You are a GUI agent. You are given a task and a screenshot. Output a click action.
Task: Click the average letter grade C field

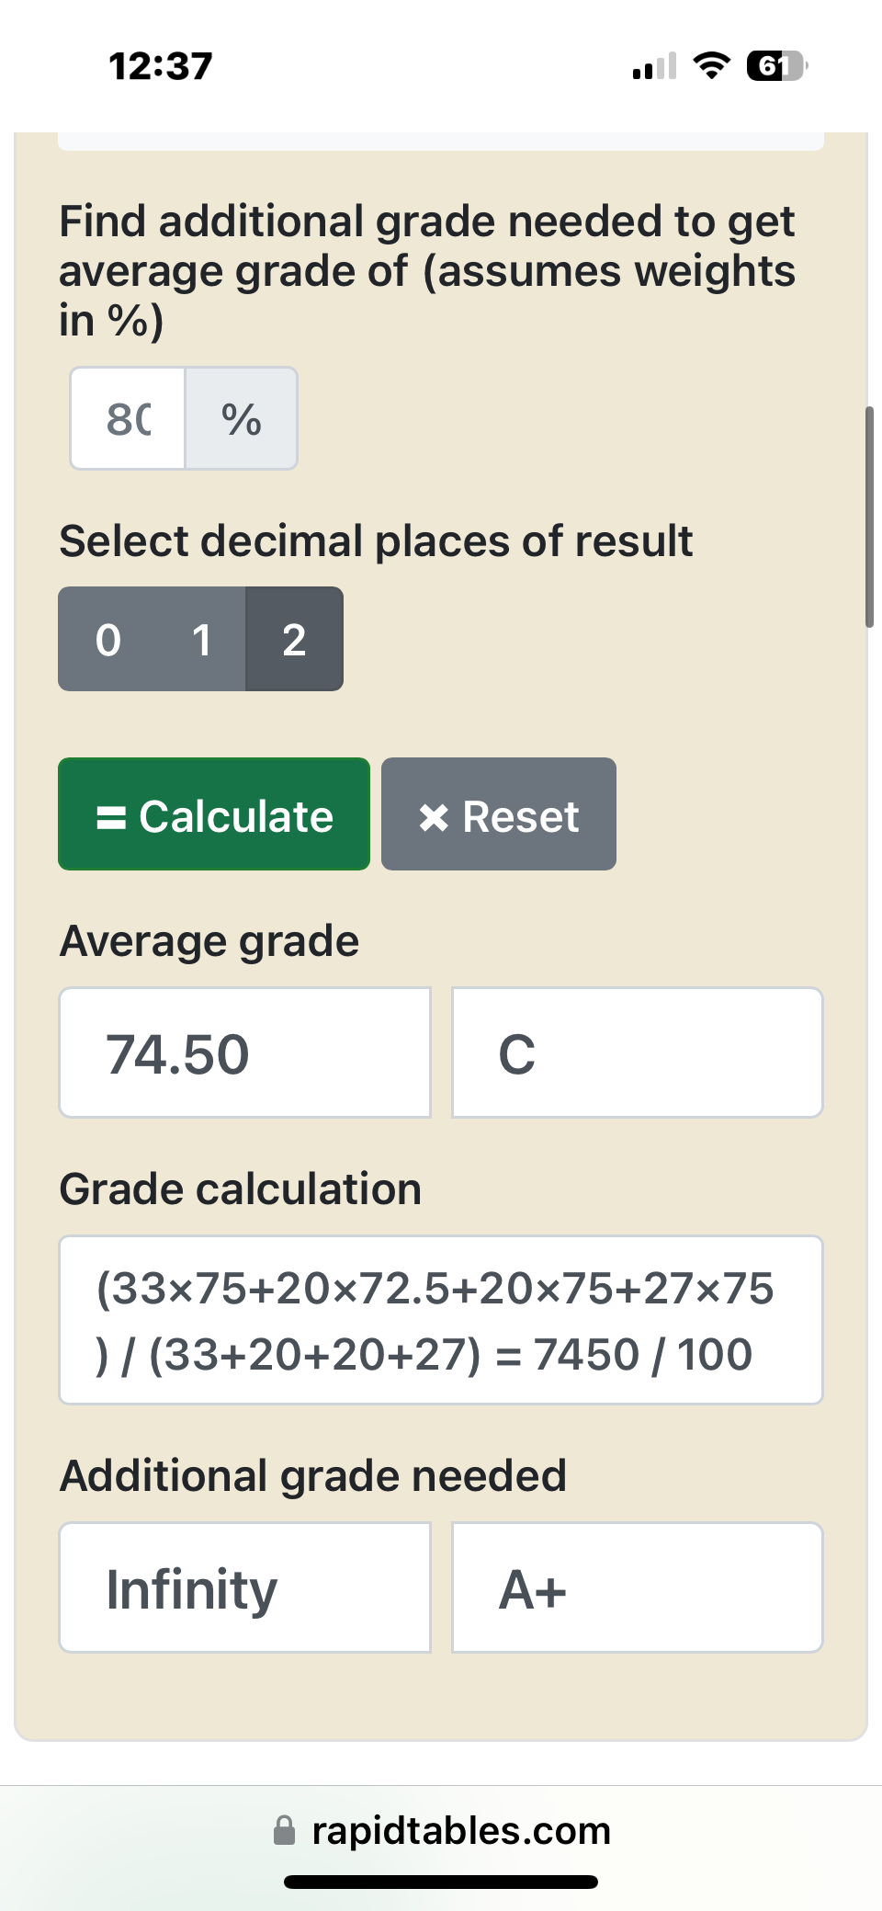(637, 1053)
